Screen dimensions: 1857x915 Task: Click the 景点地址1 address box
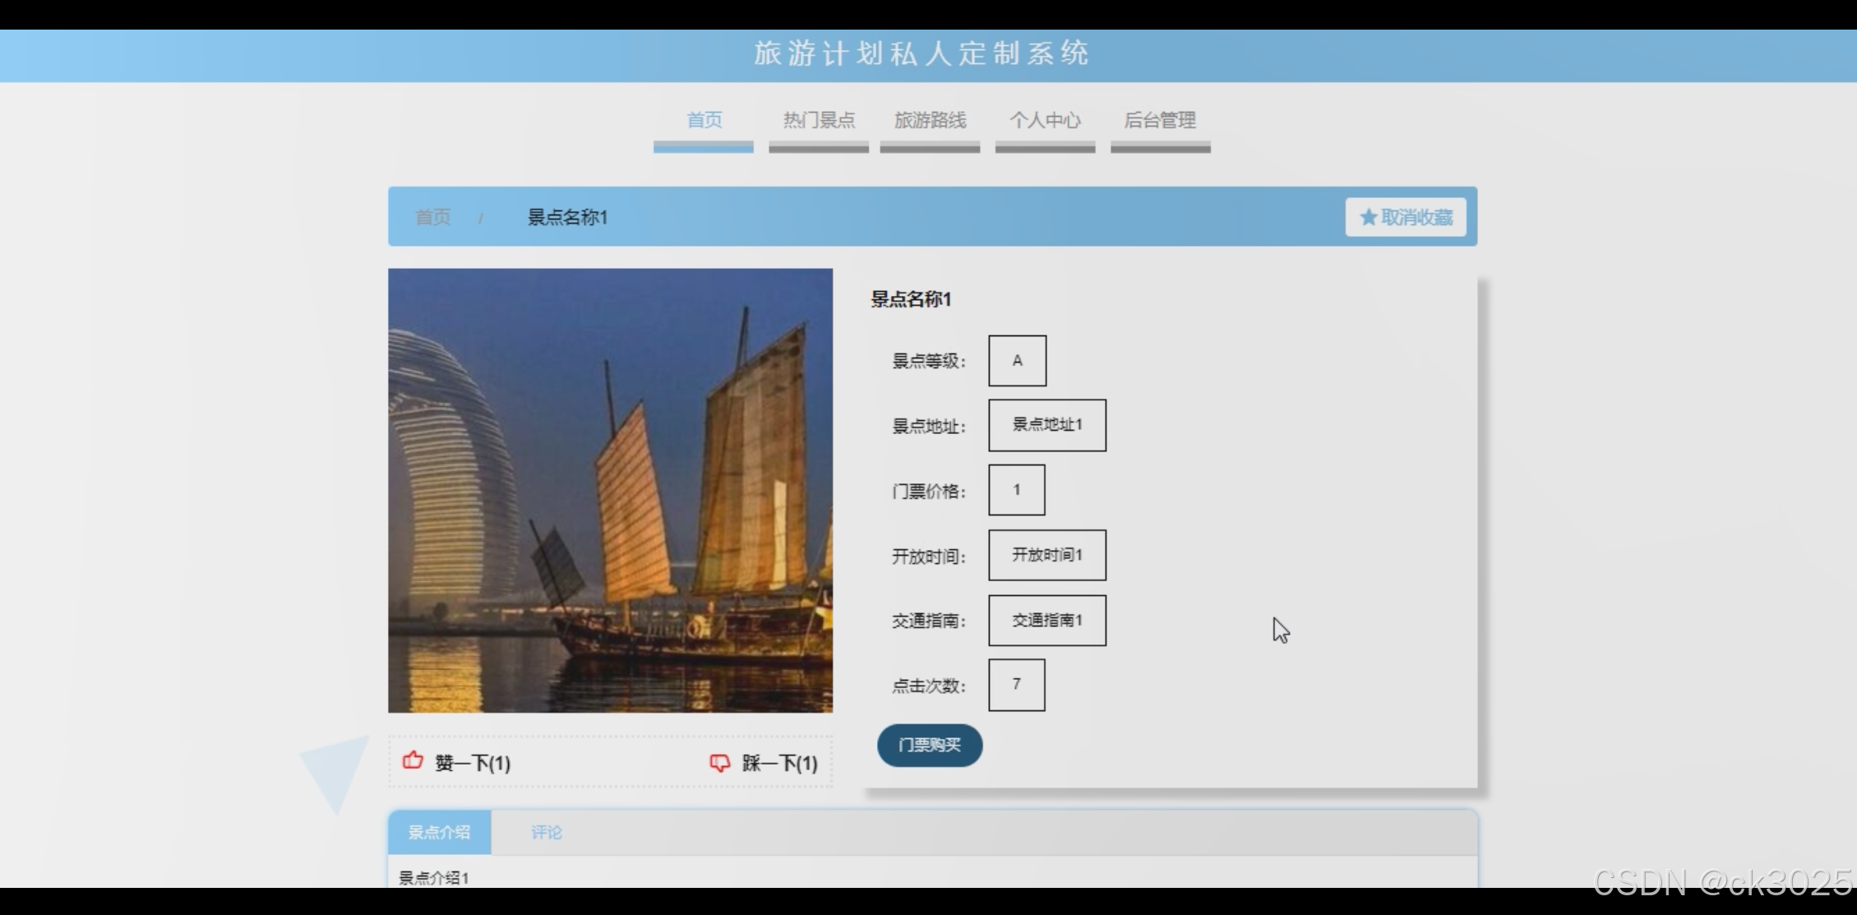(x=1046, y=425)
